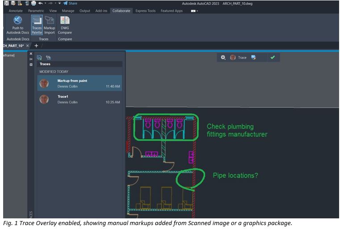Select the Markup from paint trace
This screenshot has height=230, width=340.
tap(80, 83)
